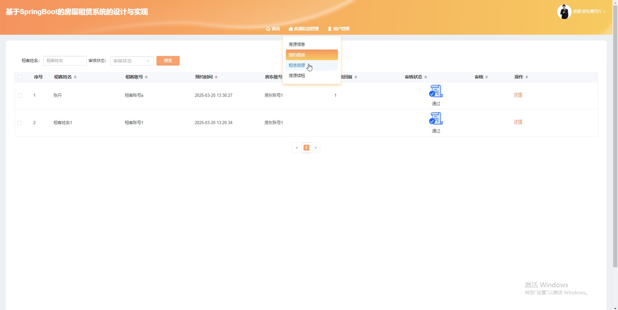The width and height of the screenshot is (618, 310).
Task: Sort by 租客账号 using its sort icon
Action: pos(146,77)
